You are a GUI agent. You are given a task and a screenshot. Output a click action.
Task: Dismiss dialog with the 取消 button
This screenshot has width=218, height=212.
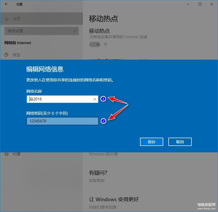coord(180,142)
